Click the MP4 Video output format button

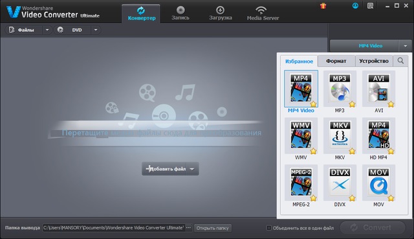pyautogui.click(x=364, y=46)
